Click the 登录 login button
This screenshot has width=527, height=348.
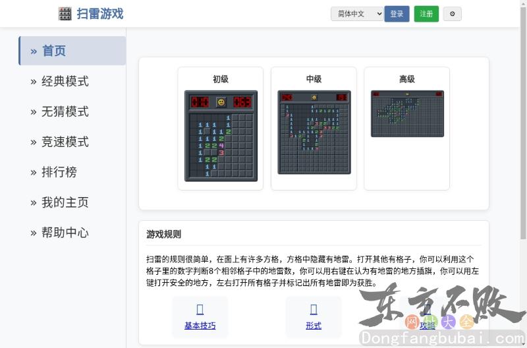[x=397, y=14]
